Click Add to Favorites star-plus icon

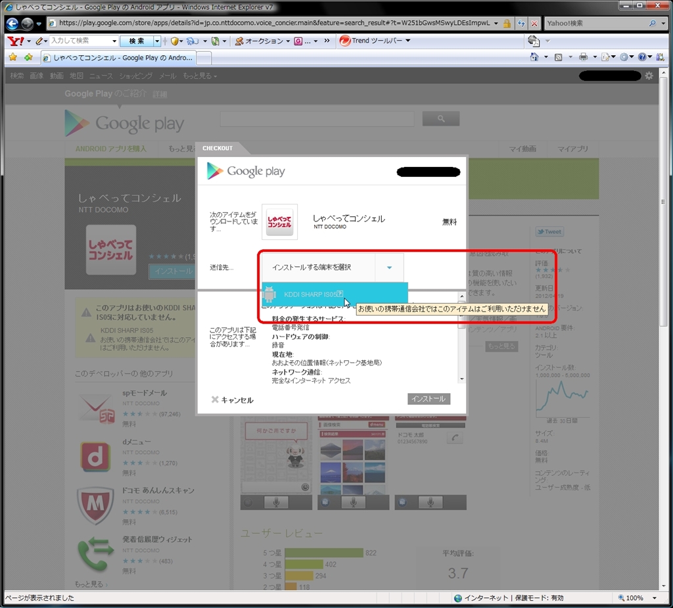pyautogui.click(x=28, y=57)
